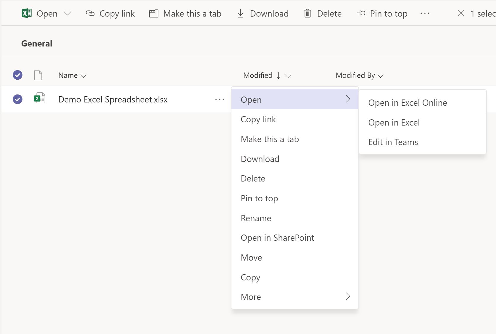
Task: Click the Make this a tab icon
Action: (154, 14)
